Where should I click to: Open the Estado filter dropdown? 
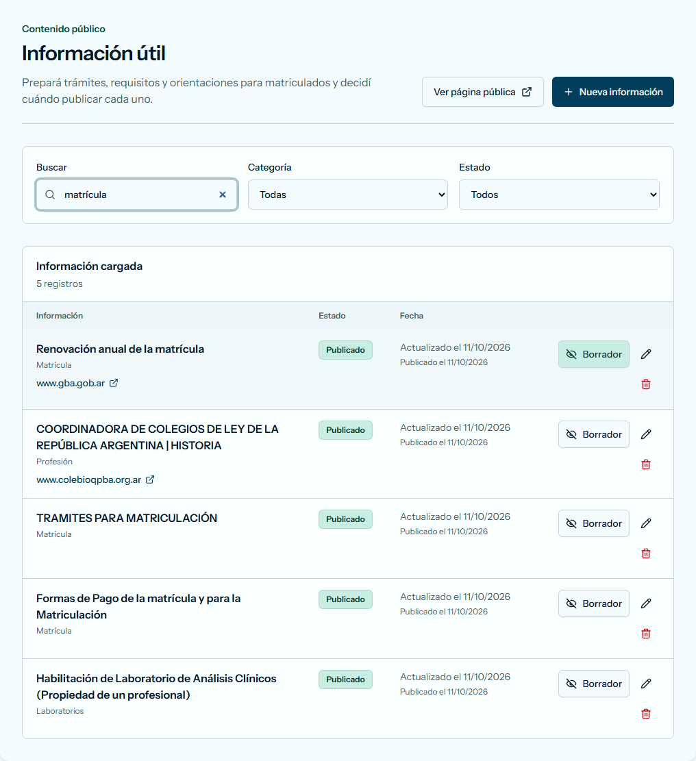coord(559,195)
